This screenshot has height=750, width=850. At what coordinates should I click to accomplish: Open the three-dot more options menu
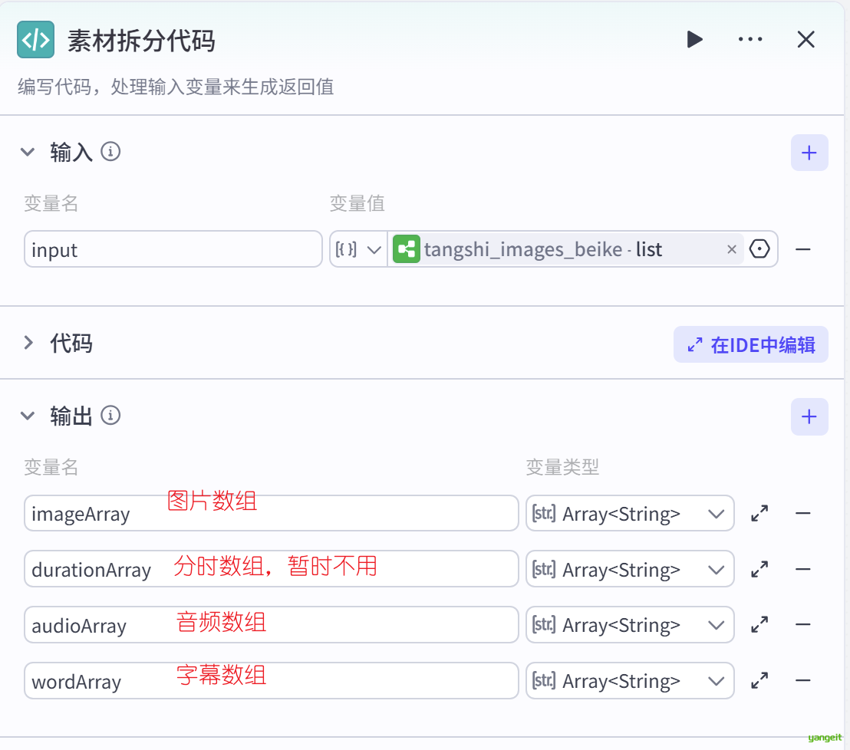[750, 40]
